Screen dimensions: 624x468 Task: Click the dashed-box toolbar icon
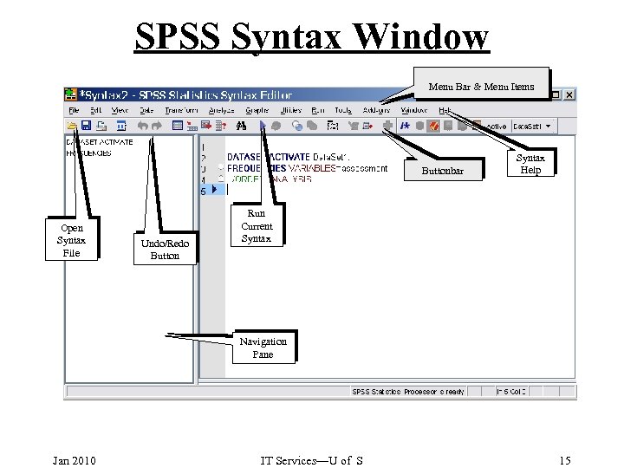[333, 127]
